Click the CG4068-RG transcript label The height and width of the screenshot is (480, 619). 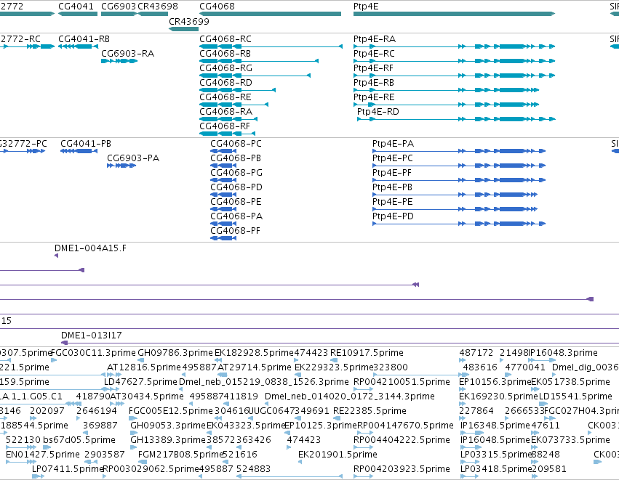(225, 68)
